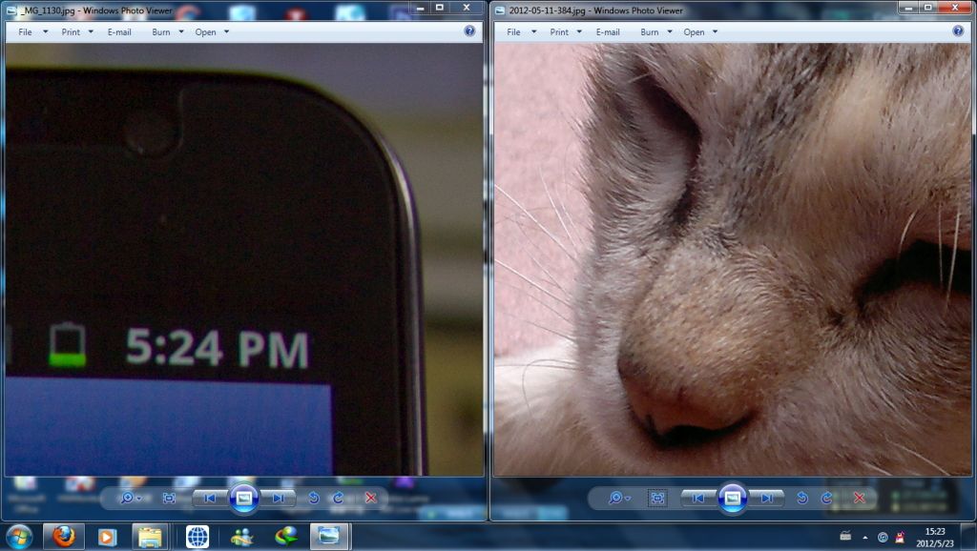Delete the cat photo with red X
This screenshot has width=977, height=551.
point(859,498)
